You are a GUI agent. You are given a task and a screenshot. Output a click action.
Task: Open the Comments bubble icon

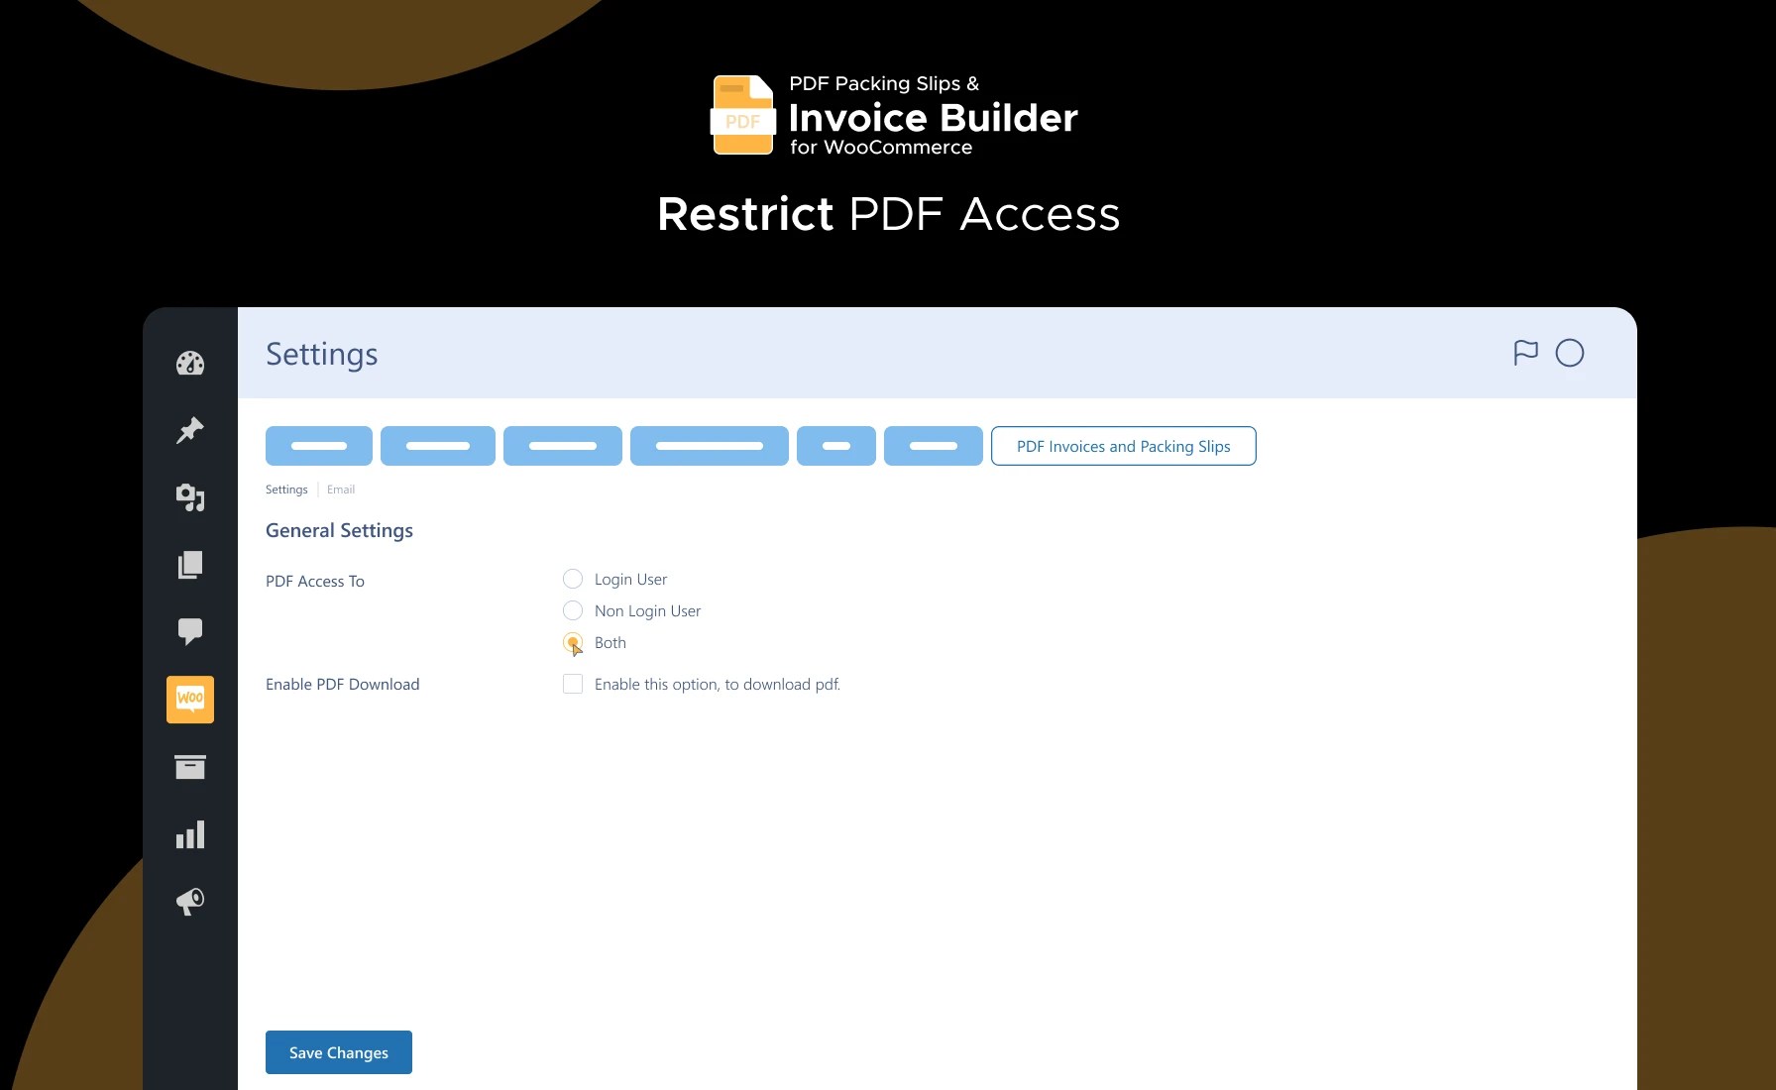(189, 631)
